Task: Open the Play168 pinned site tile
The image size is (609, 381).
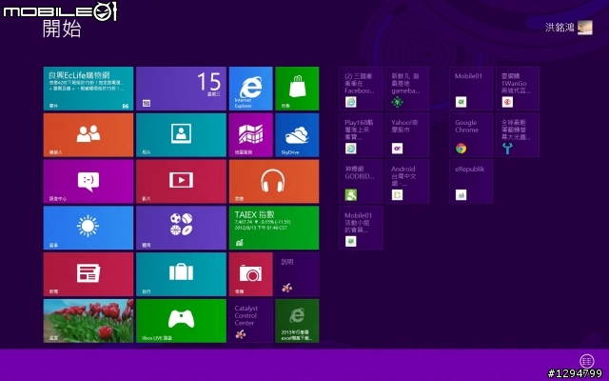Action: coord(361,135)
